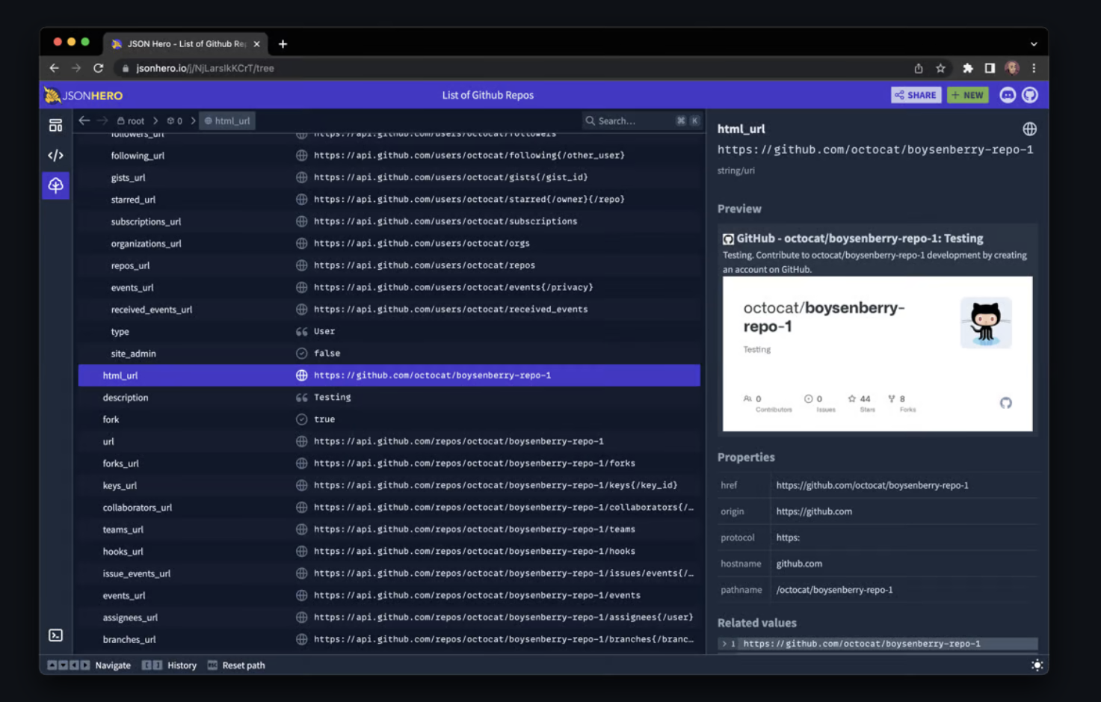The height and width of the screenshot is (702, 1101).
Task: Go back with path arrow icon
Action: tap(84, 120)
